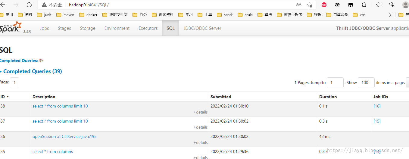
Task: Open the Favorites list icon
Action: [x=379, y=5]
